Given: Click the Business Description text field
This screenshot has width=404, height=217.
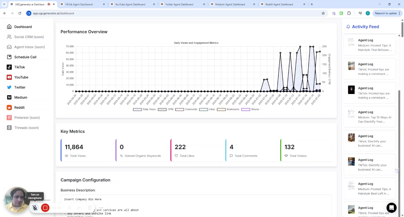Looking at the screenshot, I should click(x=196, y=205).
